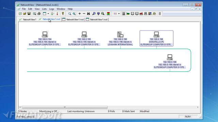
Task: Open the Help menu
Action: point(70,9)
